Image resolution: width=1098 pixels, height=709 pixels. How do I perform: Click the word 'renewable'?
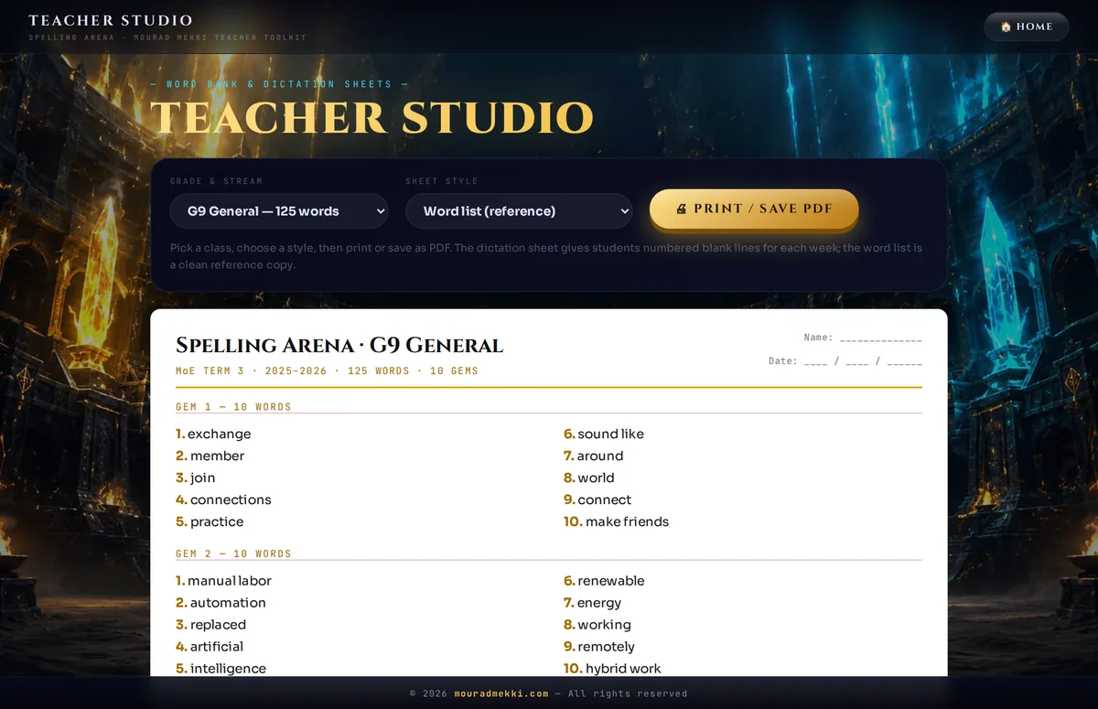[611, 581]
